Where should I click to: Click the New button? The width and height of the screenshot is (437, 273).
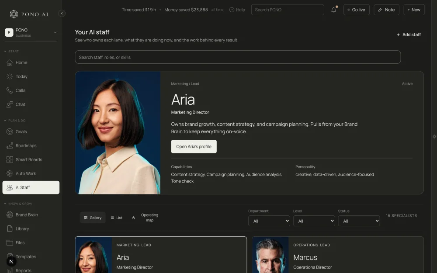pos(414,10)
